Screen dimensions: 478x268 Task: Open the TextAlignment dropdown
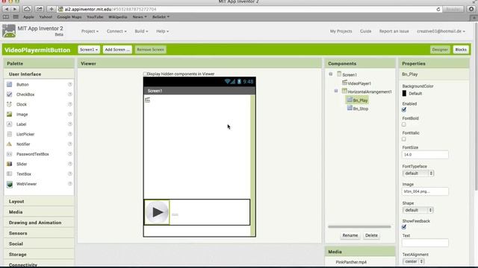click(x=413, y=261)
